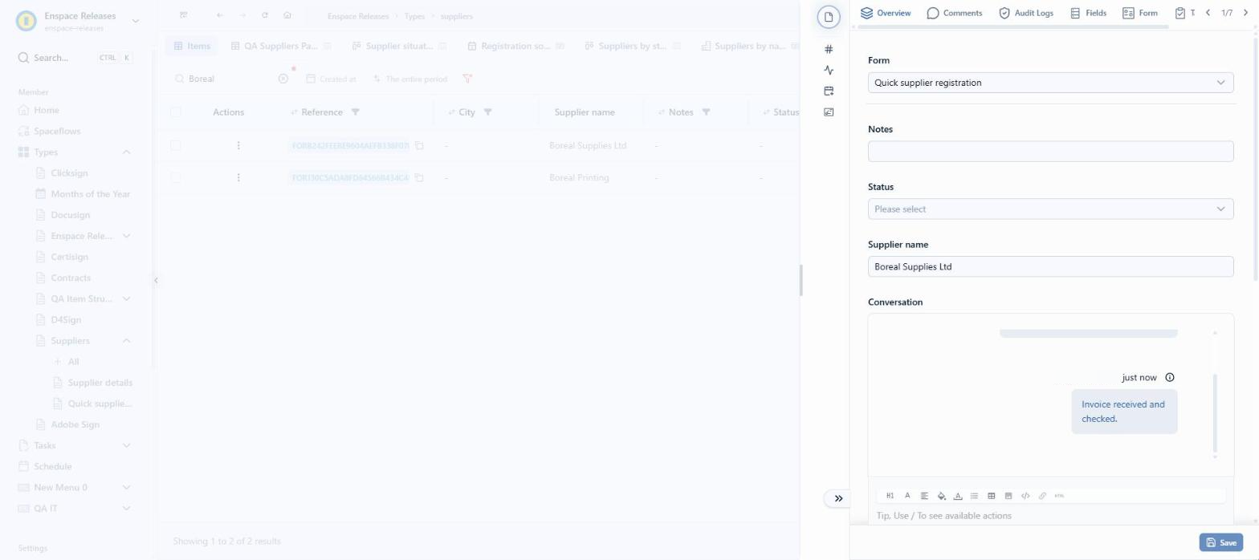1259x560 pixels.
Task: Open the Form dropdown Quick supplier registration
Action: pyautogui.click(x=1050, y=83)
